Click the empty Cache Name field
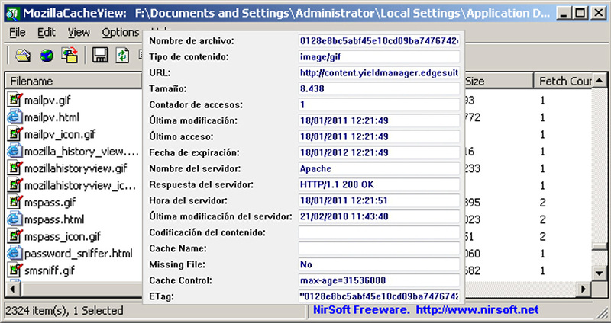 pyautogui.click(x=379, y=248)
